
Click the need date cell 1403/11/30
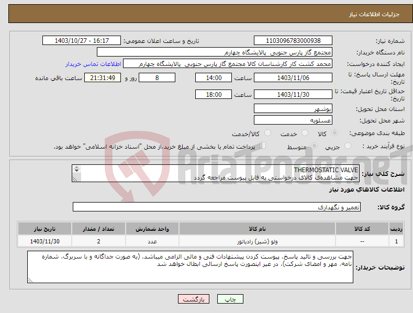point(45,241)
